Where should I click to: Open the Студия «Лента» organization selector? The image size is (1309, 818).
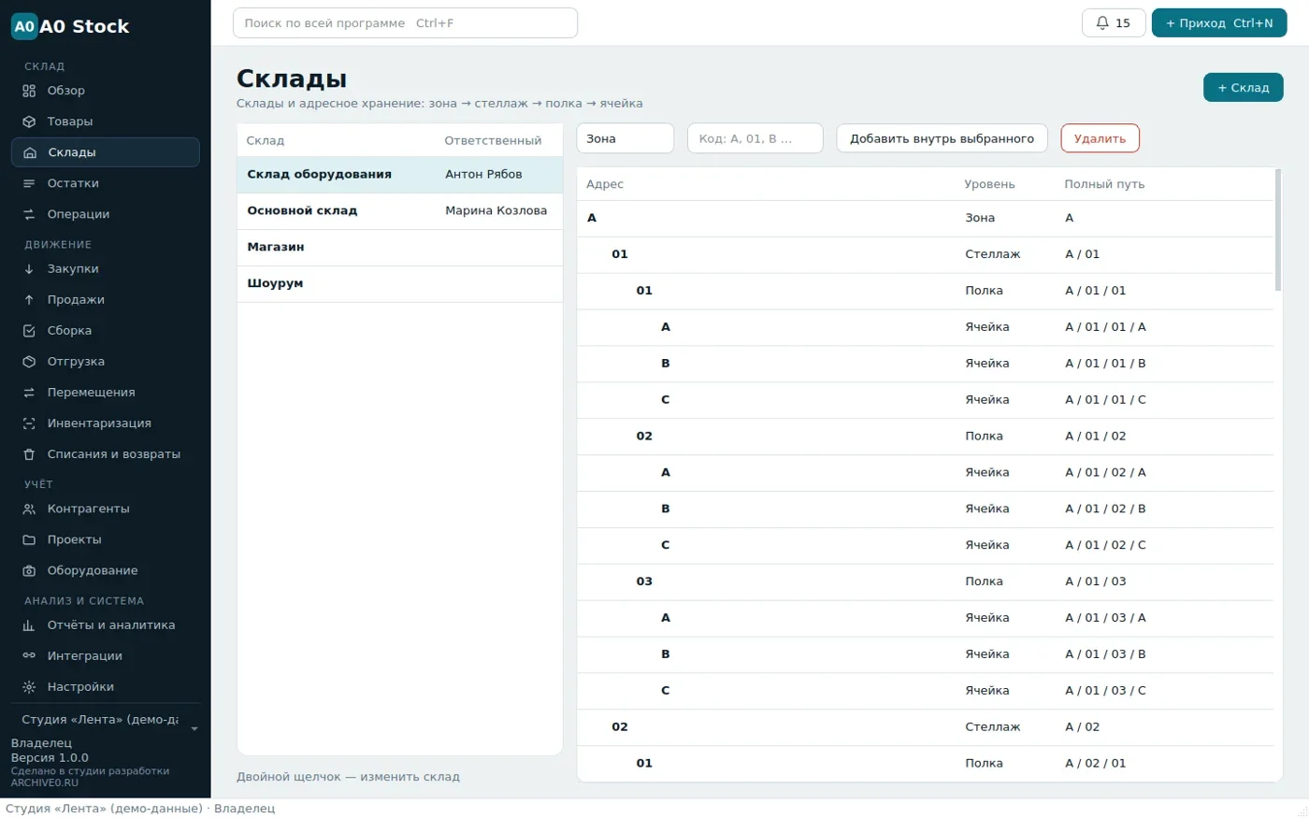(x=106, y=721)
